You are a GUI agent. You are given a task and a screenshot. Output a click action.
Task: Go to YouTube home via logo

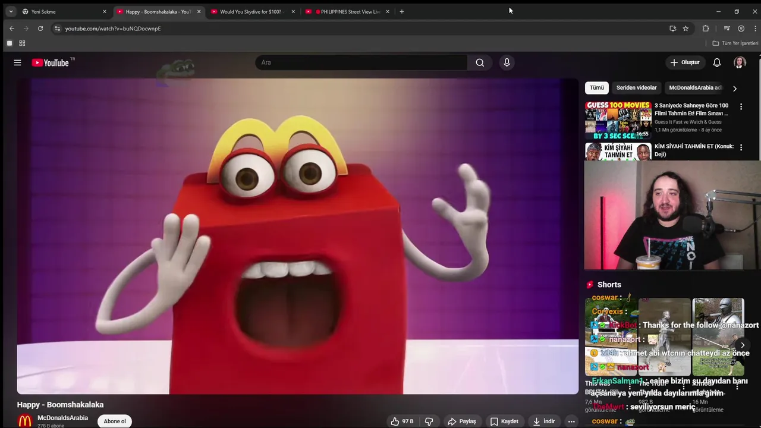pos(51,62)
